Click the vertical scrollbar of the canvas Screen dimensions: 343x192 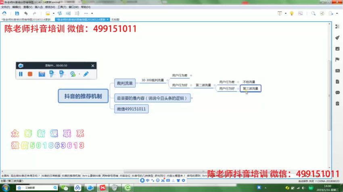coord(329,96)
